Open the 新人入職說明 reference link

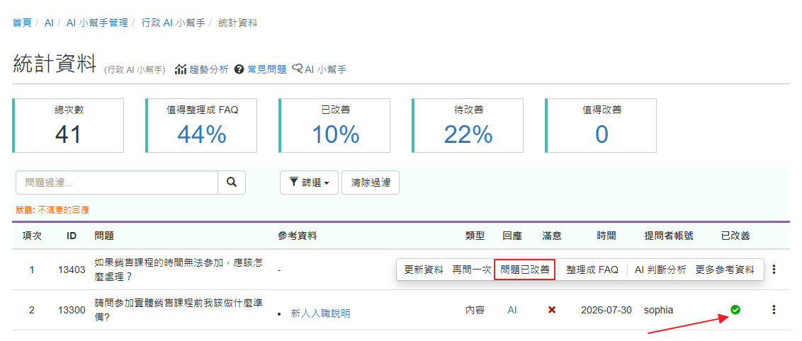pyautogui.click(x=321, y=313)
